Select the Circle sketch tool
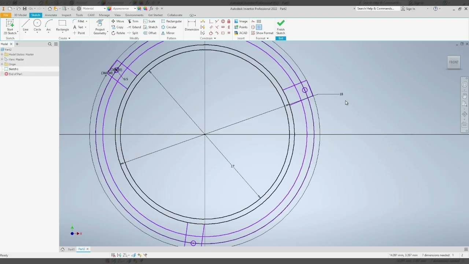469x264 pixels. click(37, 26)
